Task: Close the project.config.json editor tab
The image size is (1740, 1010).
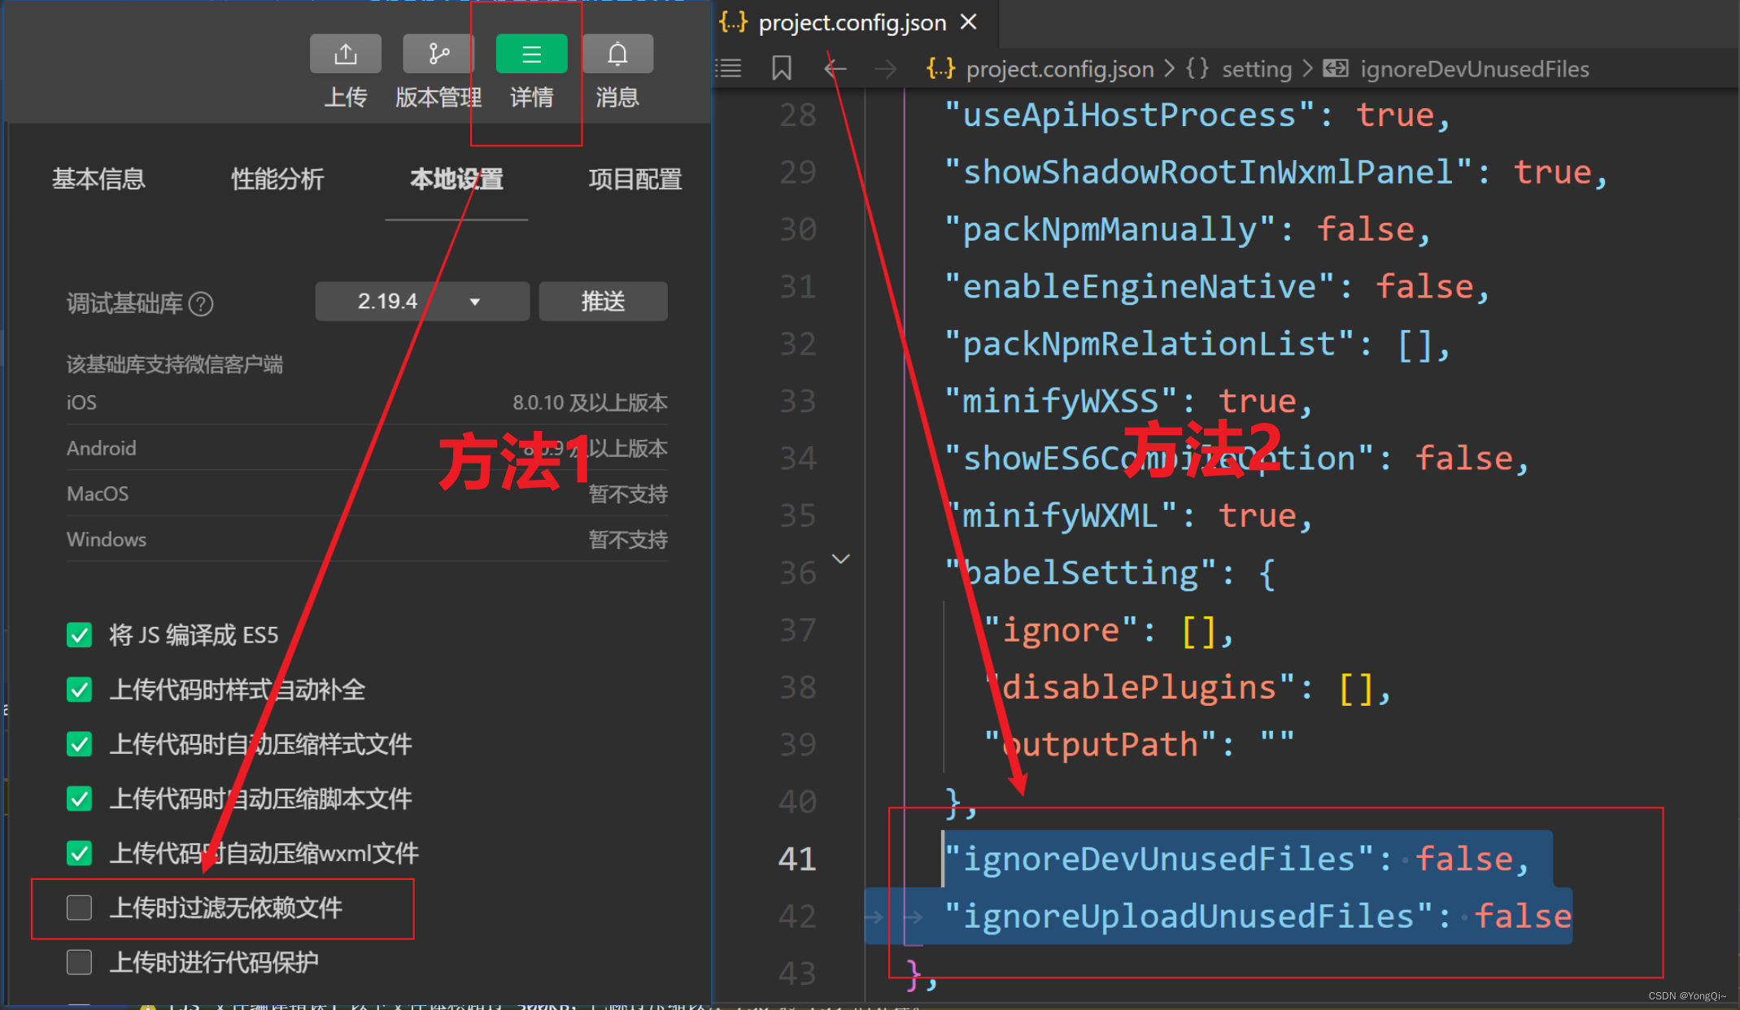Action: [968, 22]
